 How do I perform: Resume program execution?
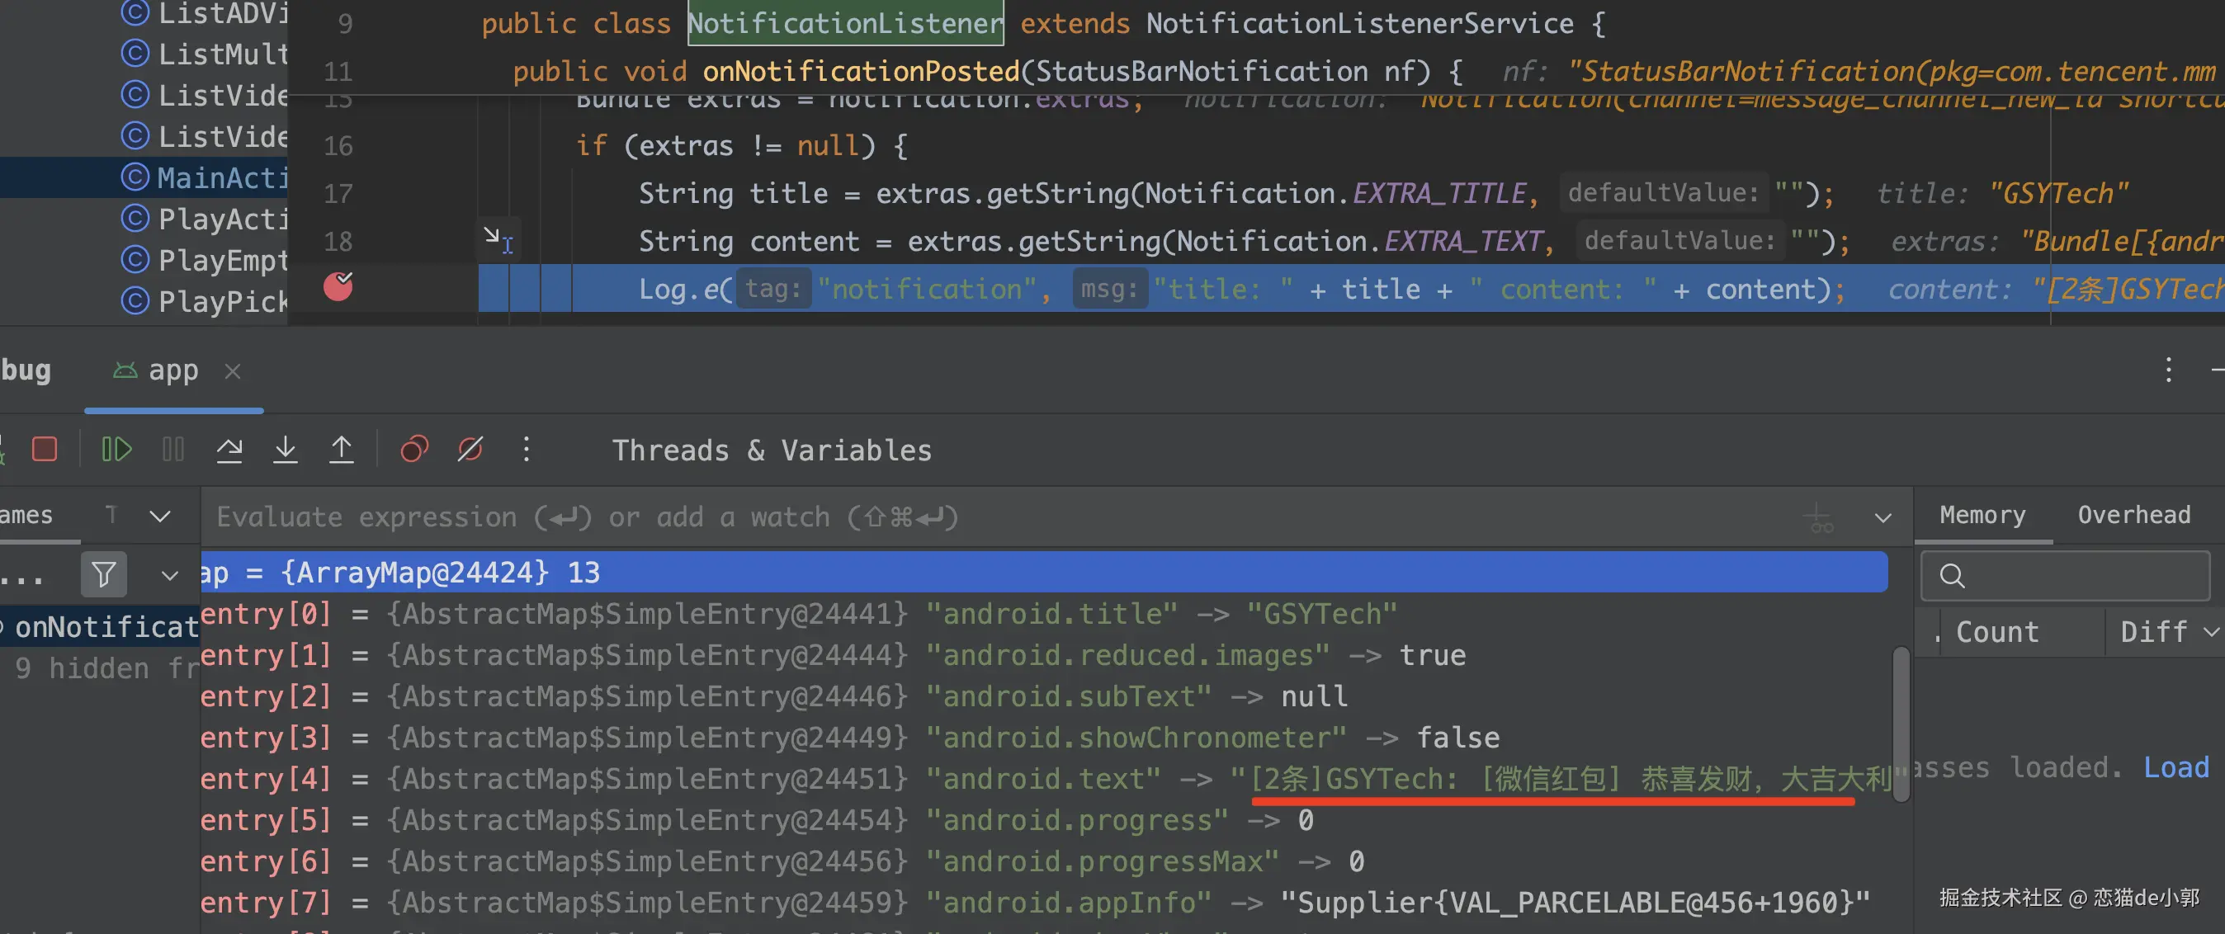(116, 449)
